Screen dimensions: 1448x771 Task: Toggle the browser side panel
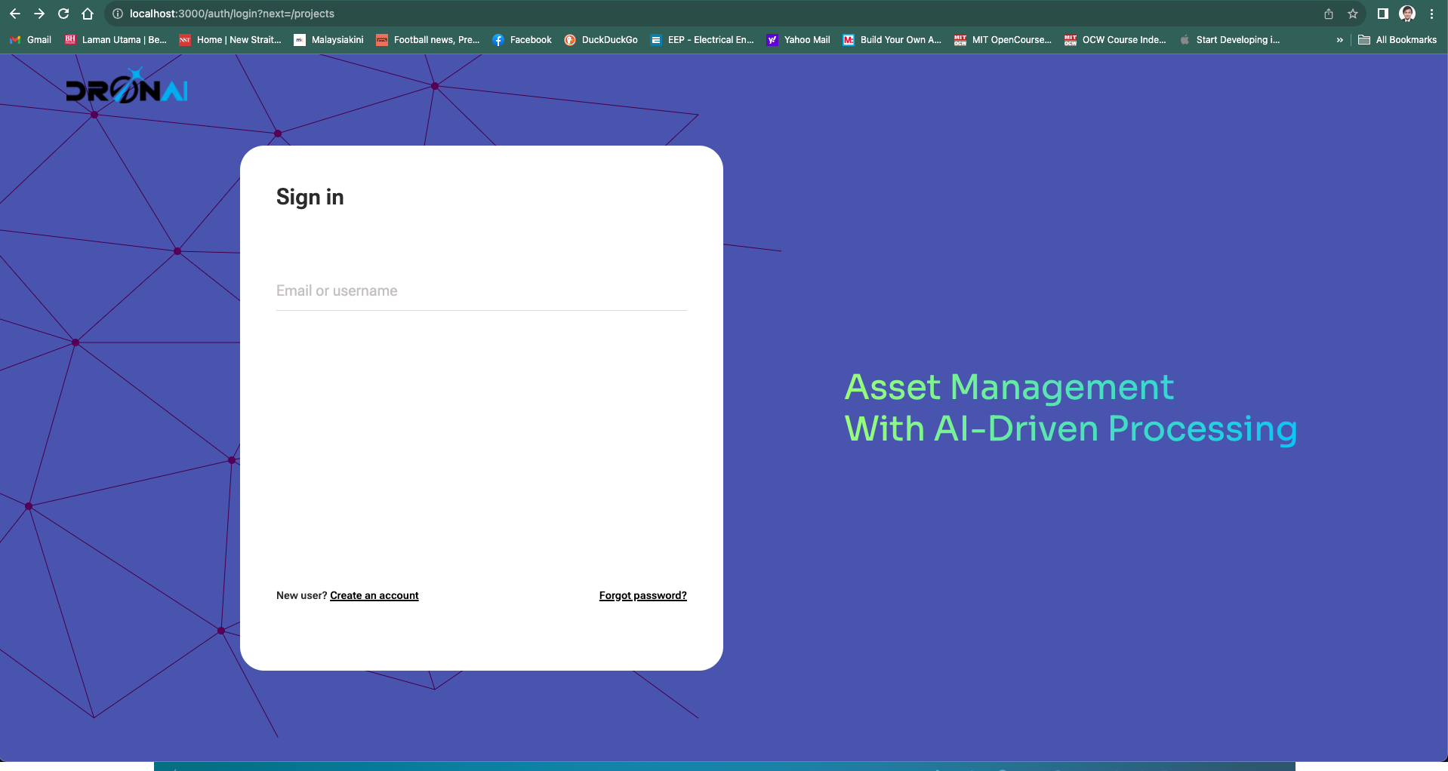[x=1383, y=14]
